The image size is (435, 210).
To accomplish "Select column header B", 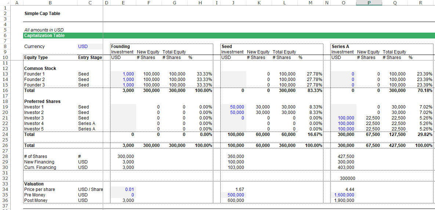I will 50,3.
